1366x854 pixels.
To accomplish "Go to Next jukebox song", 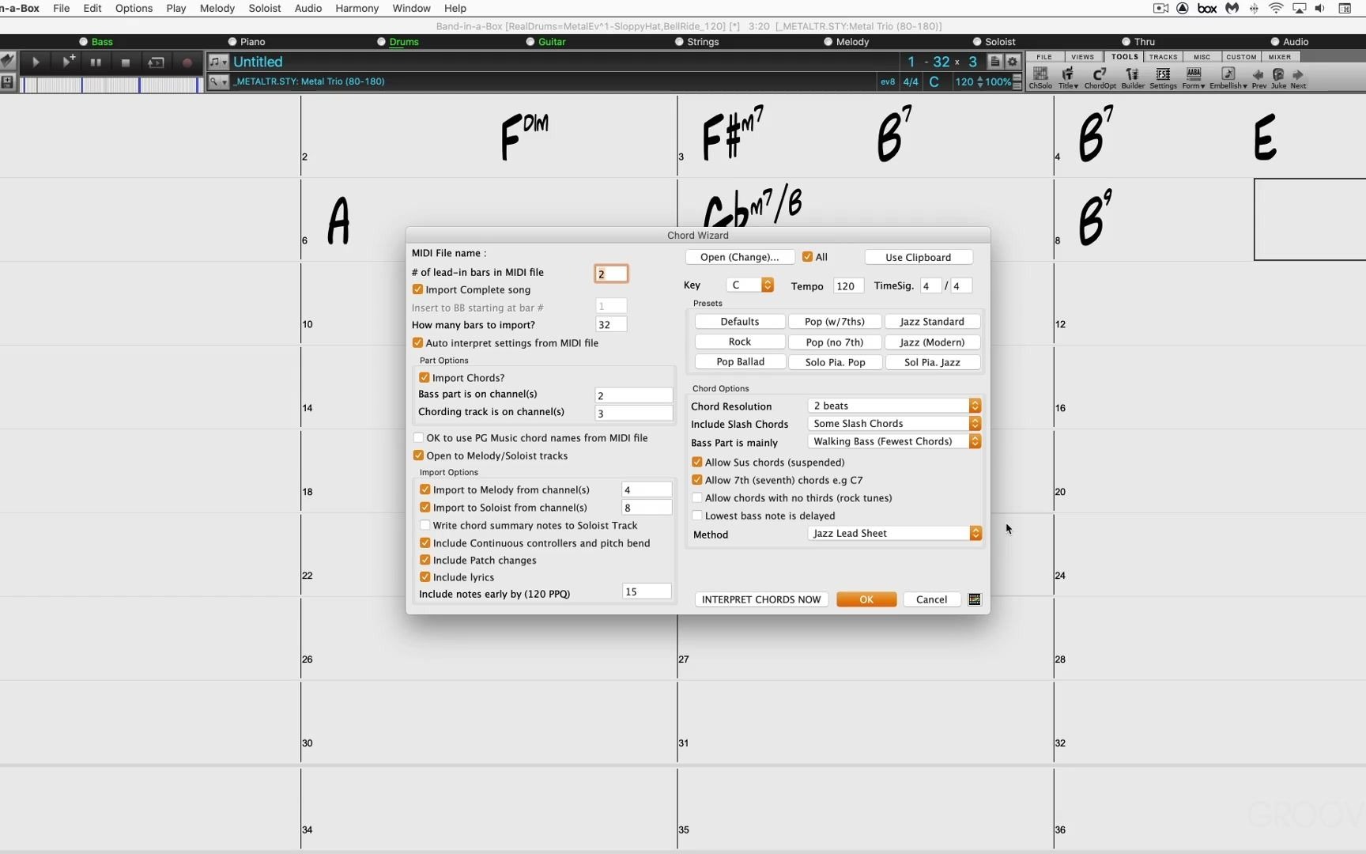I will point(1298,78).
